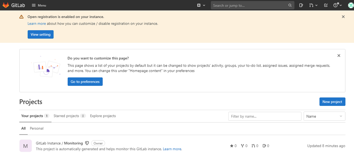Click the New project button

click(332, 102)
